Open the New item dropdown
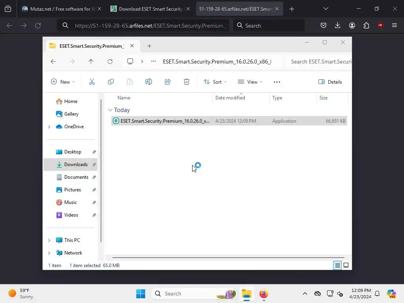Viewport: 404px width, 303px height. pos(63,82)
